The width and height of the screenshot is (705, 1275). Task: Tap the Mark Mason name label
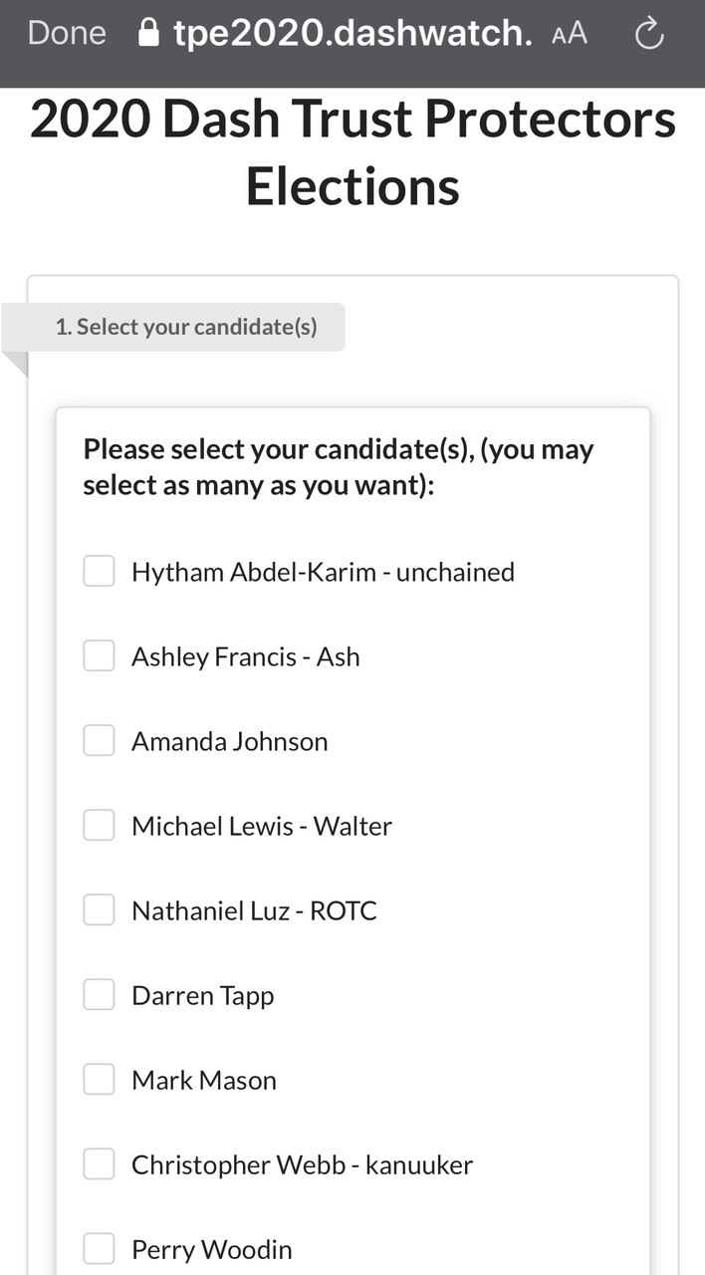point(204,1081)
